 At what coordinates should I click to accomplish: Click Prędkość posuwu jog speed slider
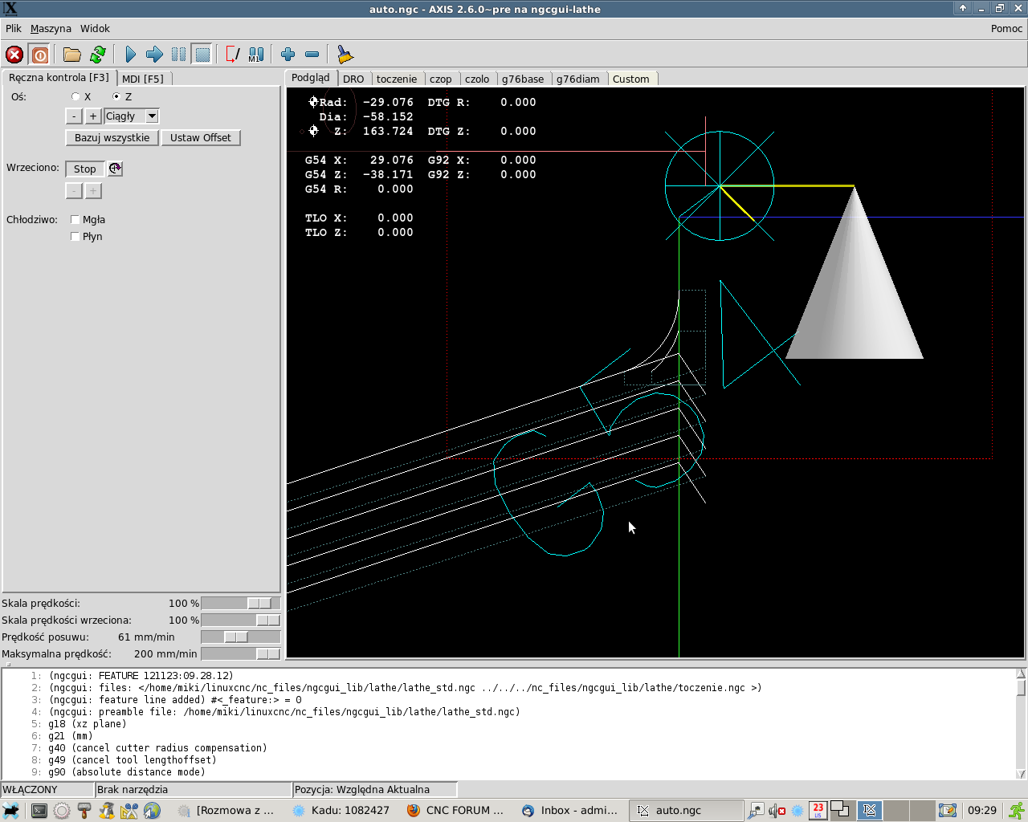240,637
